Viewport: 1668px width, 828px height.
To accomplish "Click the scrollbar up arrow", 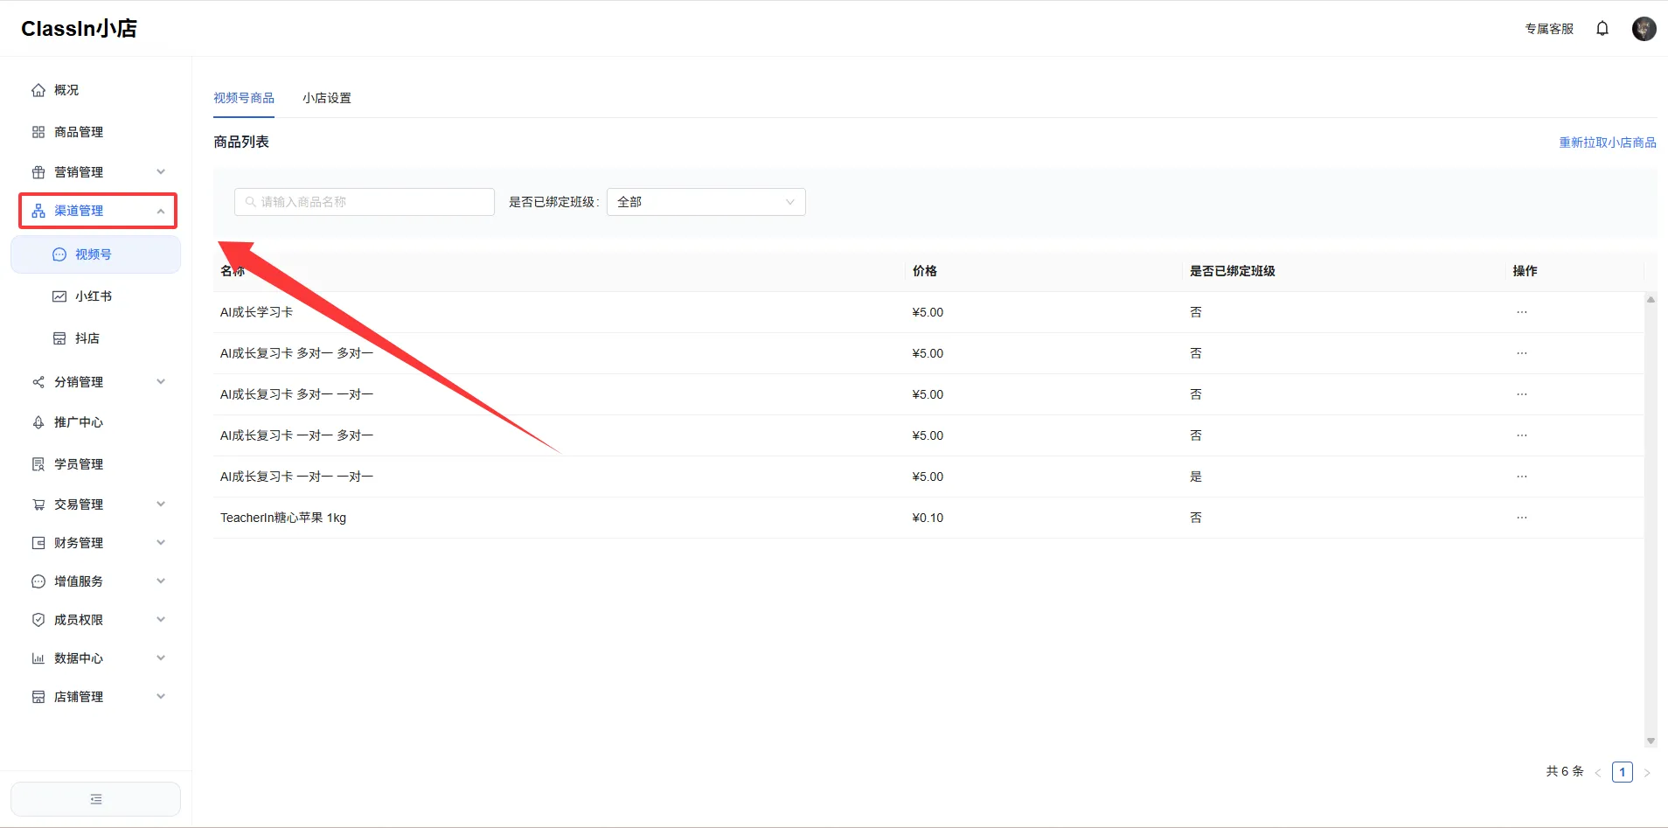I will point(1651,299).
